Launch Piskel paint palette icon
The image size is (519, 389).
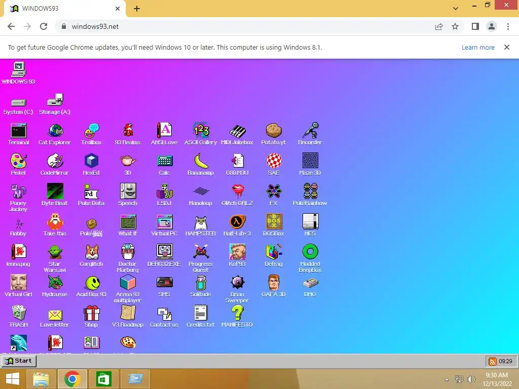coord(19,165)
